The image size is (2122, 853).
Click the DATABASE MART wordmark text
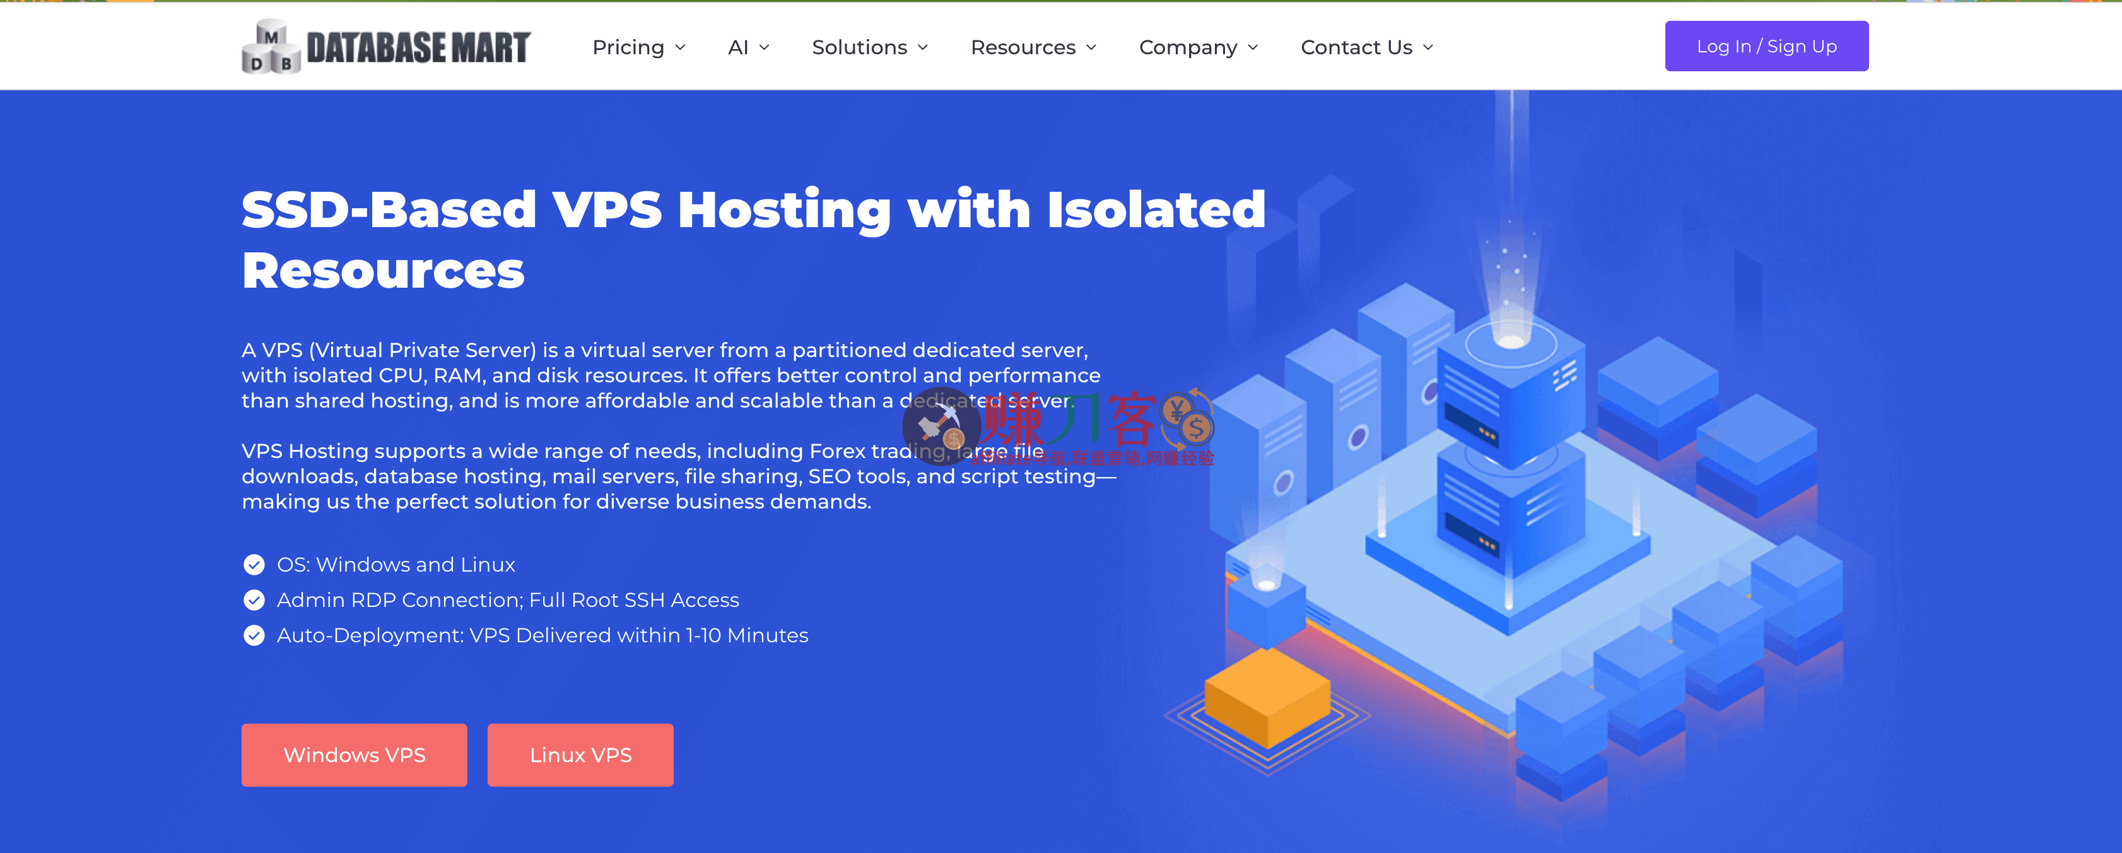click(418, 48)
